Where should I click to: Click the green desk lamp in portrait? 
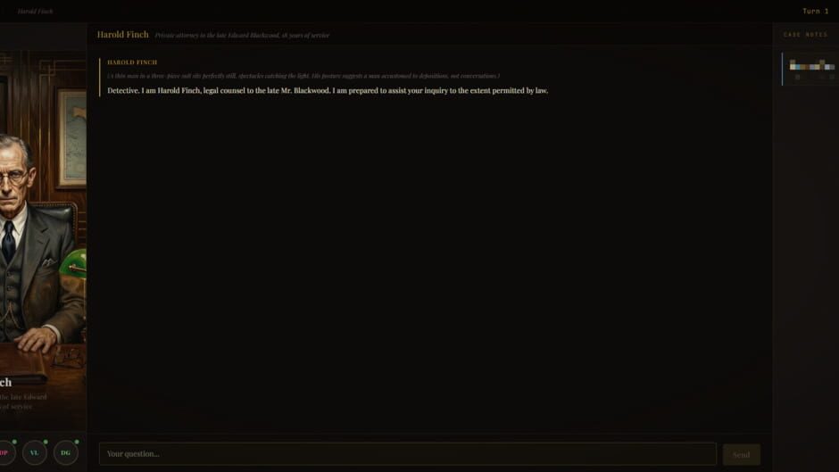point(74,263)
